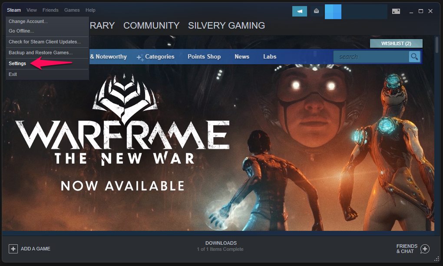Go to the Community tab

point(152,26)
